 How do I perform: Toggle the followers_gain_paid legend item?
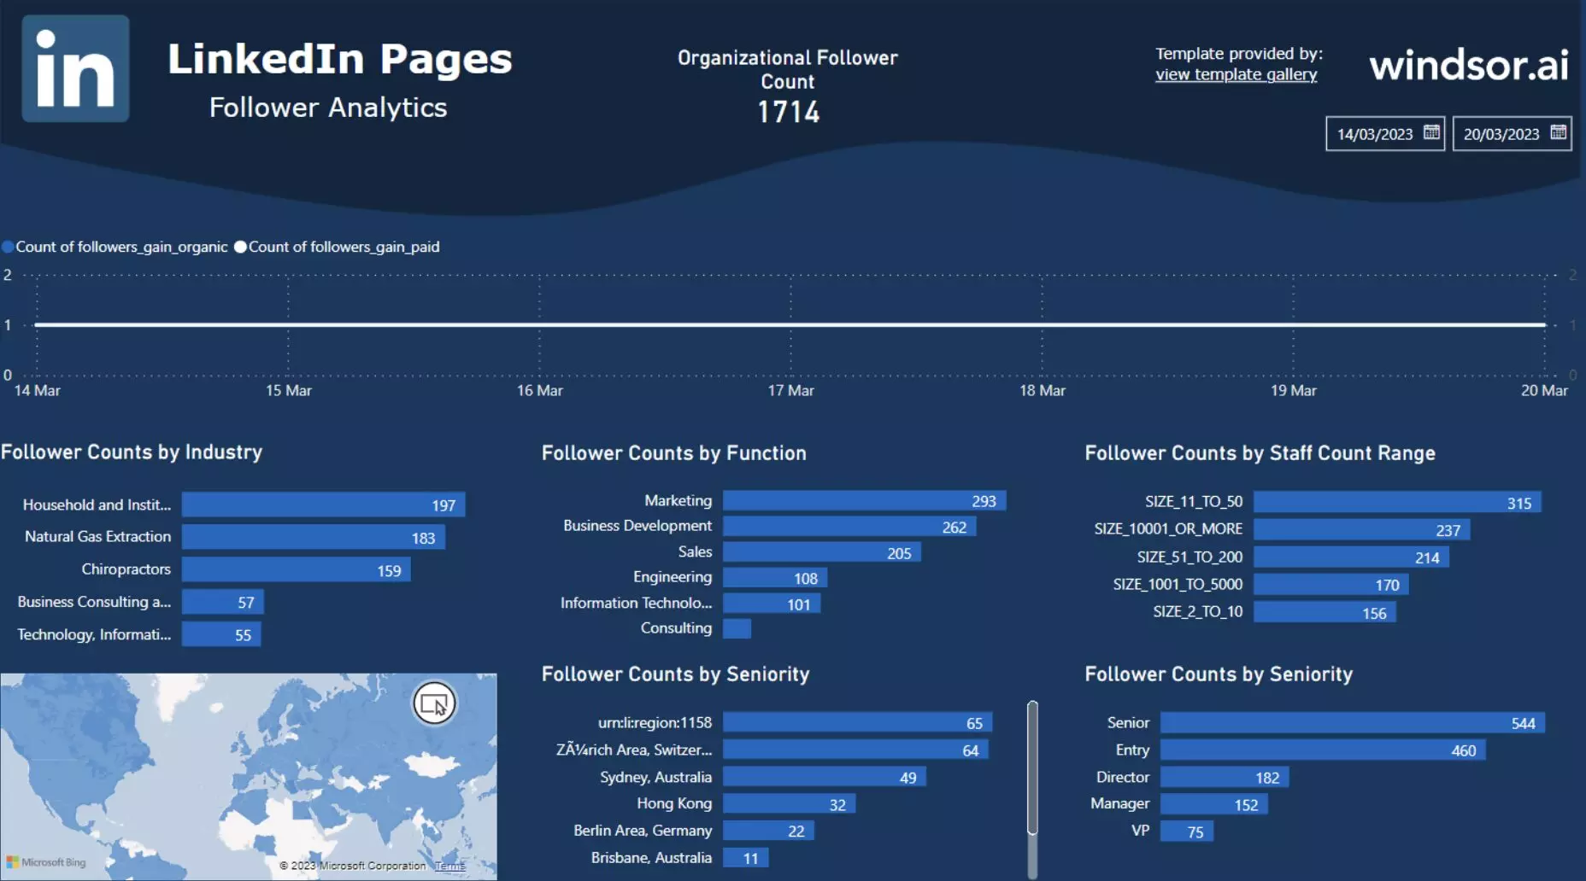click(x=338, y=247)
